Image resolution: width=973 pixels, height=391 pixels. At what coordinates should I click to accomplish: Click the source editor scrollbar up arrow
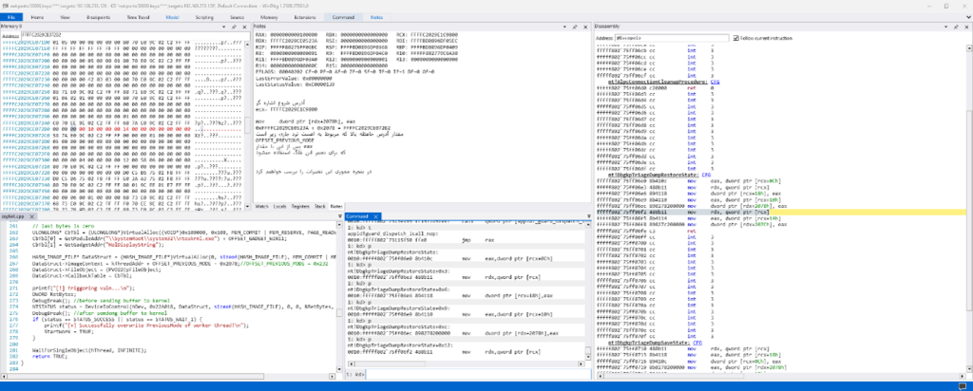(x=340, y=225)
